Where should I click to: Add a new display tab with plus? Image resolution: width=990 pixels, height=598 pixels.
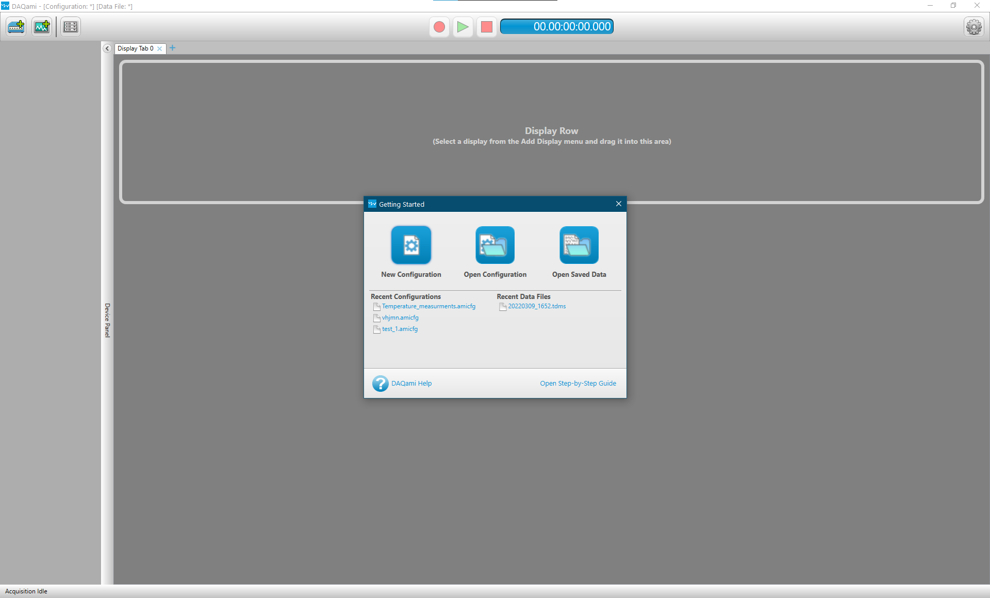(x=173, y=48)
